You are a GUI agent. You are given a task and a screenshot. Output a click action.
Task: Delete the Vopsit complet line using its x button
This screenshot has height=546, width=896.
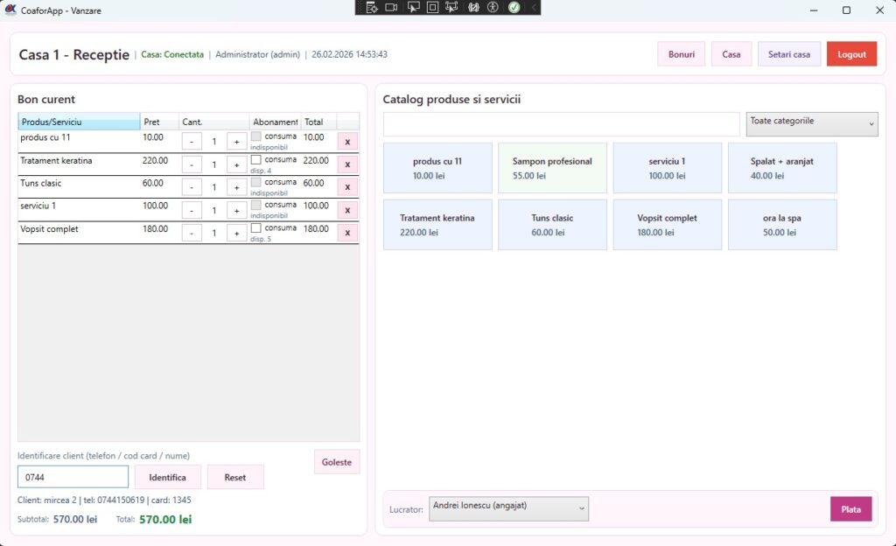[347, 233]
